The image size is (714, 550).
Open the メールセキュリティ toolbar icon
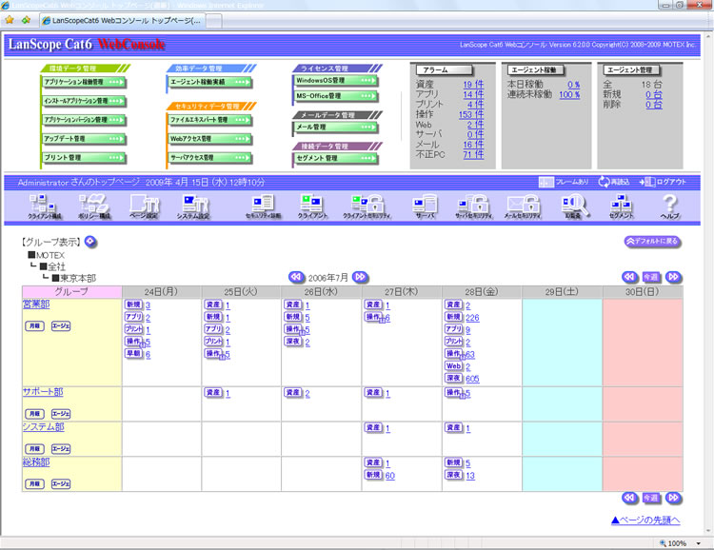pyautogui.click(x=523, y=206)
